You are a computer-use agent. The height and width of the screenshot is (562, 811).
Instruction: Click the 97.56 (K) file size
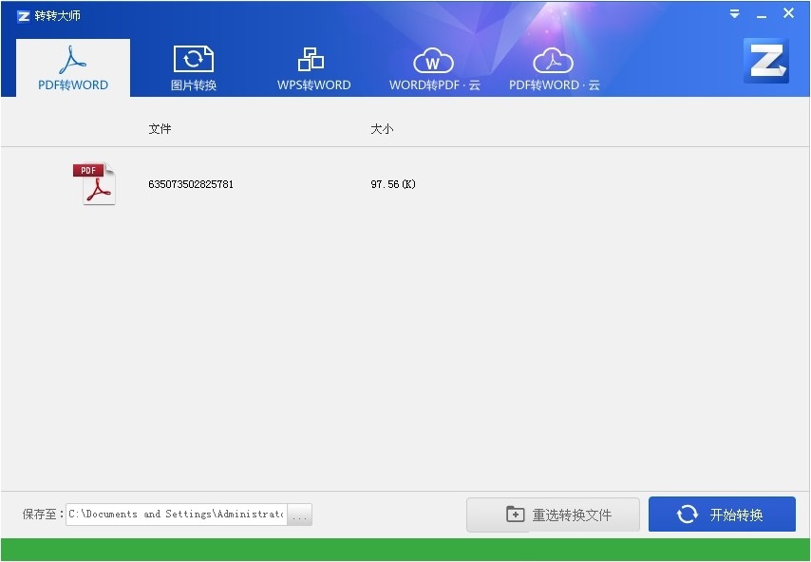[x=393, y=184]
